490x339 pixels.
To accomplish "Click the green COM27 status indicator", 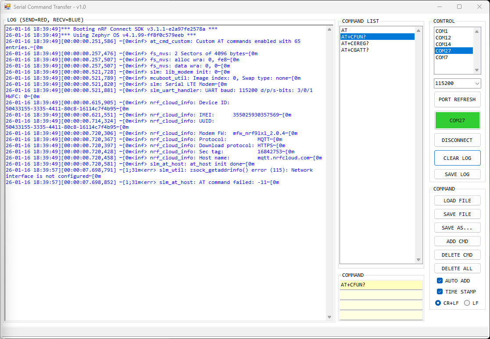I will pos(457,120).
